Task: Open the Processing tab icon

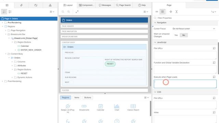Action: [x=36, y=5]
